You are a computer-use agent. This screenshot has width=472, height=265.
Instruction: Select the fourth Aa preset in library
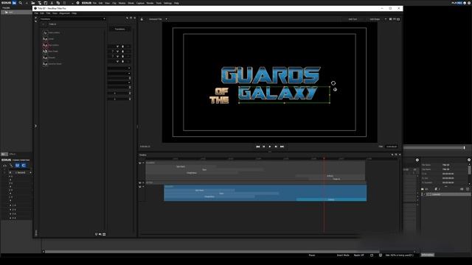[x=45, y=52]
